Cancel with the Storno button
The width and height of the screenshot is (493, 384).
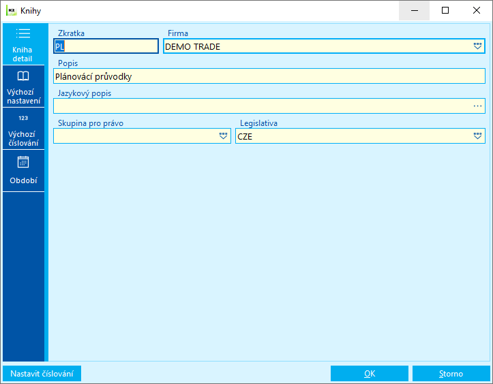click(x=451, y=374)
